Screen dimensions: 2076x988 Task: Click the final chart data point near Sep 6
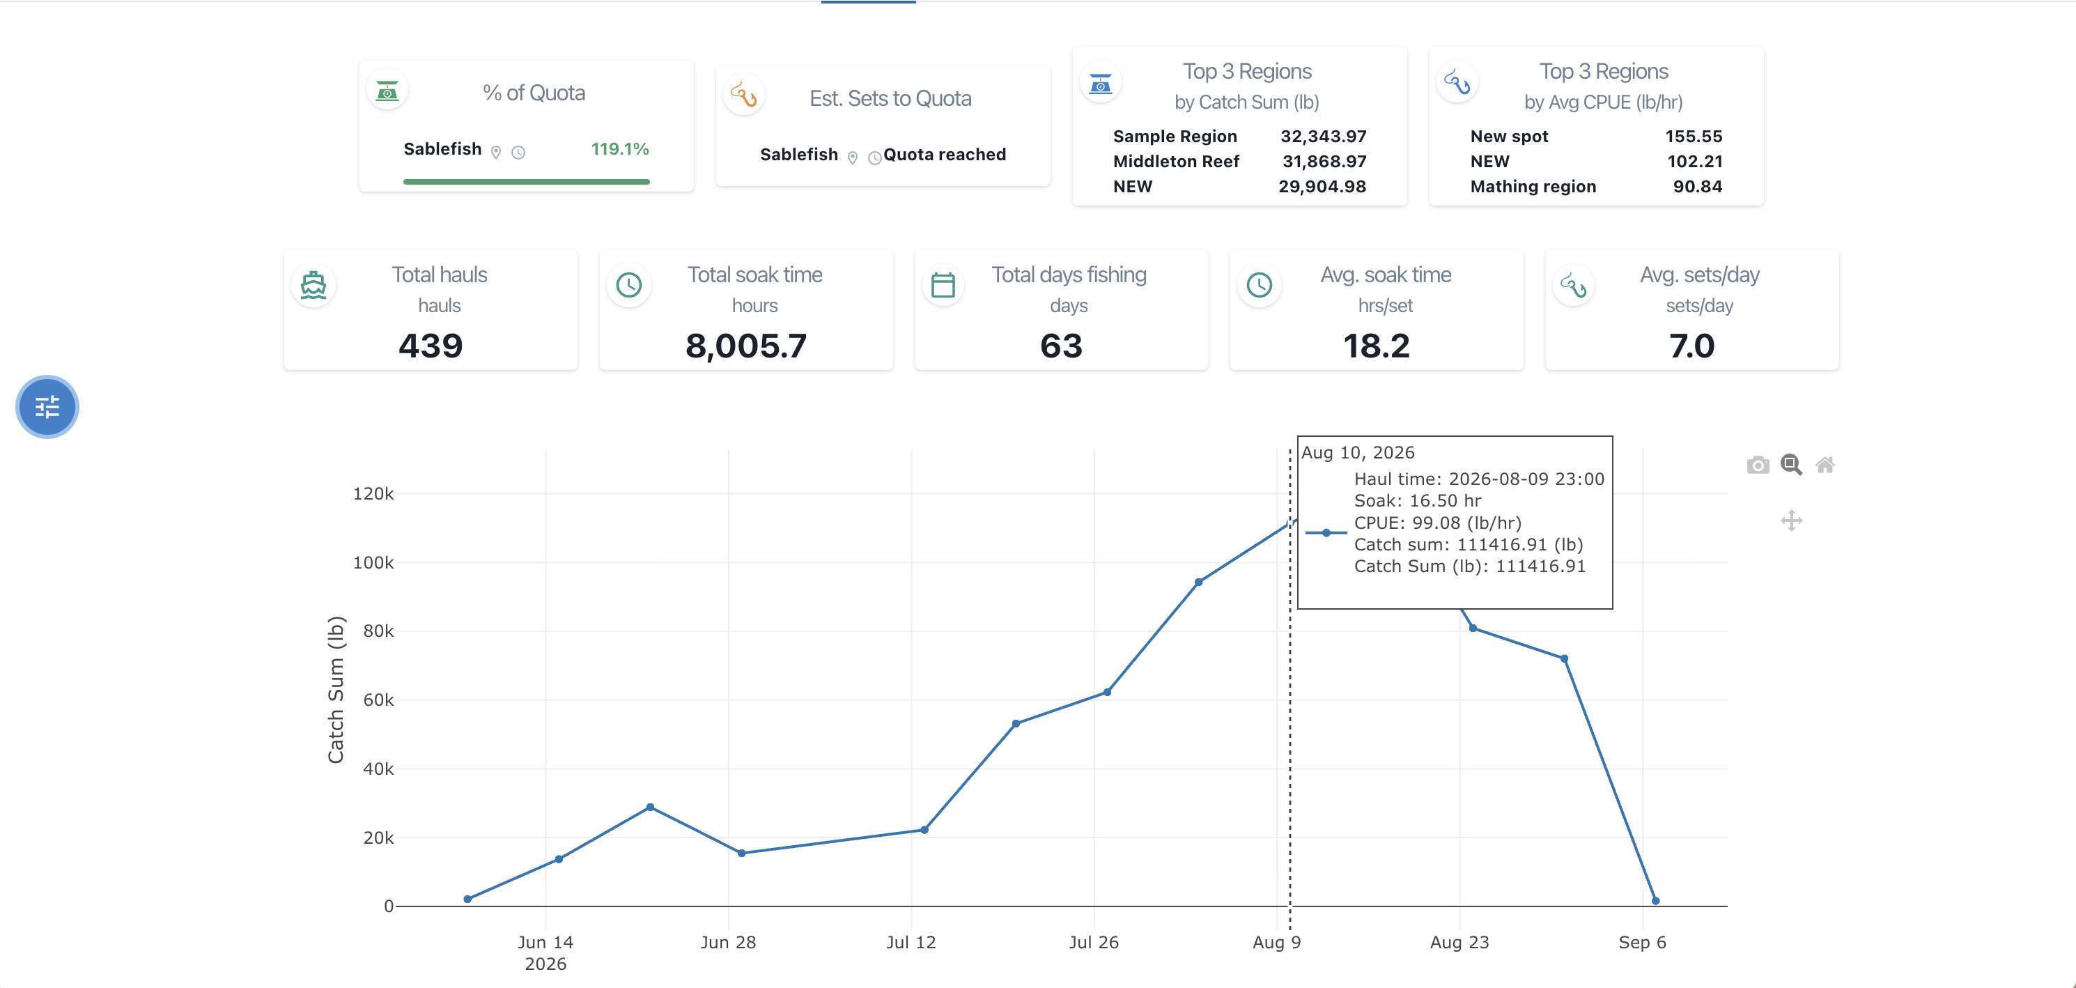(1655, 901)
